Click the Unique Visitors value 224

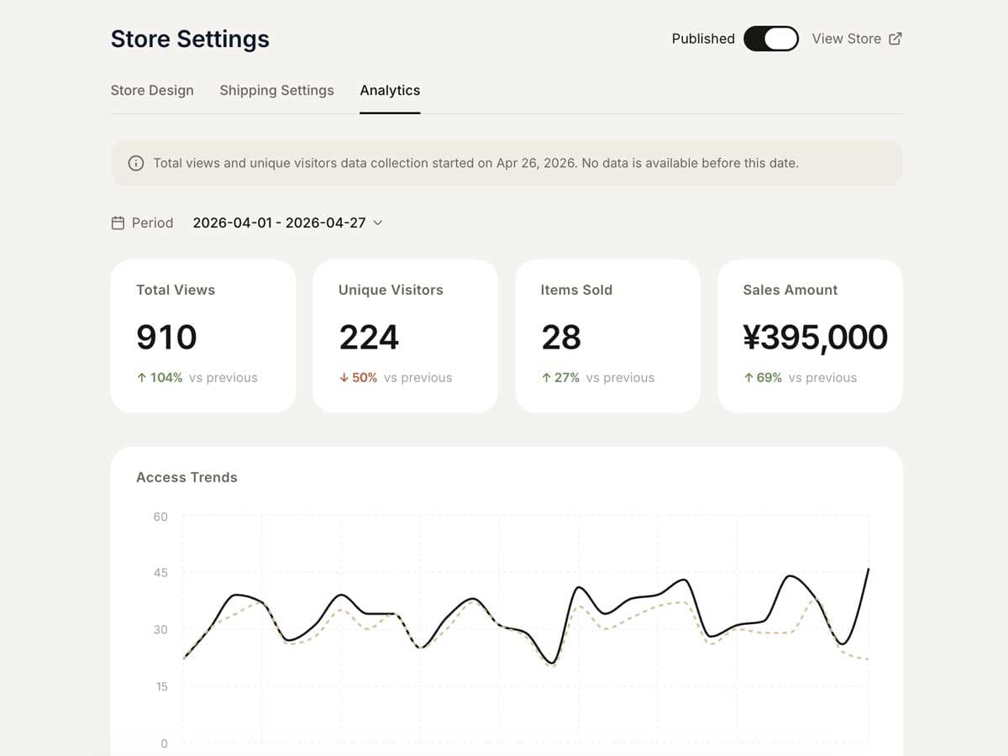tap(369, 338)
